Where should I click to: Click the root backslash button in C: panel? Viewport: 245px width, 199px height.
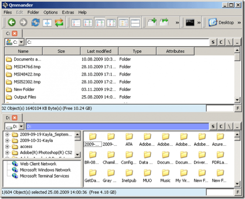(229, 42)
